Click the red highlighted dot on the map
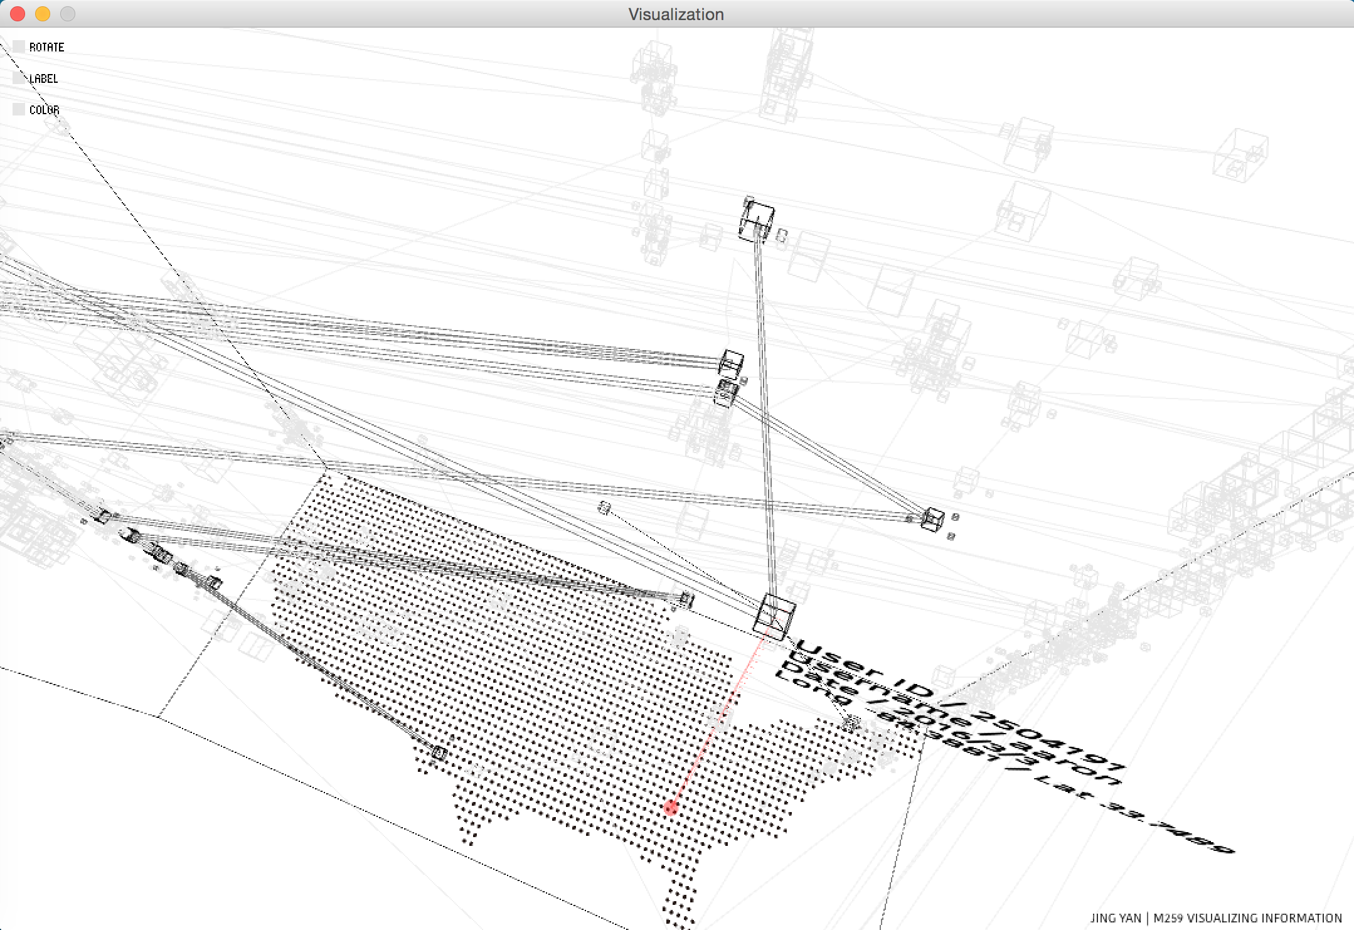Screen dimensions: 1354x930 (670, 808)
